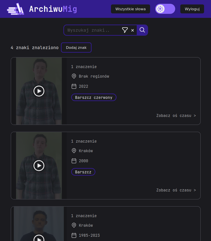The image size is (211, 241).
Task: Click the '2000' year text
Action: [83, 161]
